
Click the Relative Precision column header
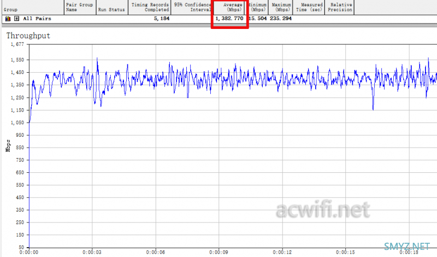[339, 8]
